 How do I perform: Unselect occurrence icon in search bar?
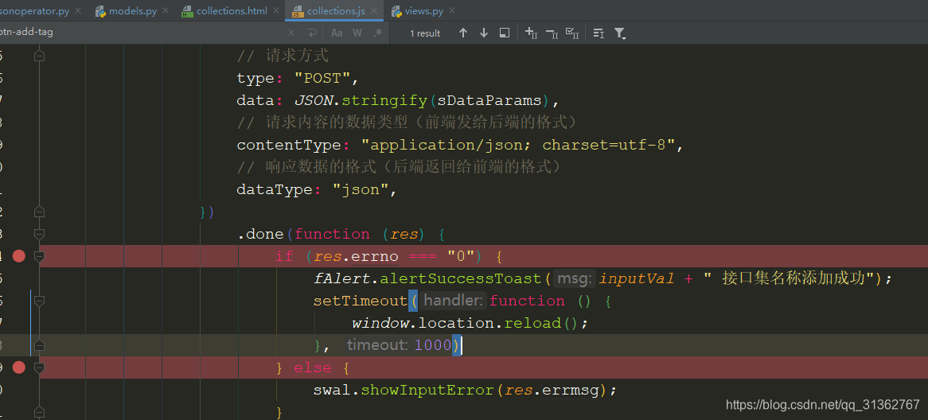[551, 33]
